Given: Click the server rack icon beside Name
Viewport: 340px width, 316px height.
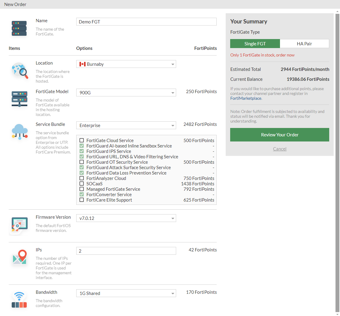Looking at the screenshot, I should point(19,28).
